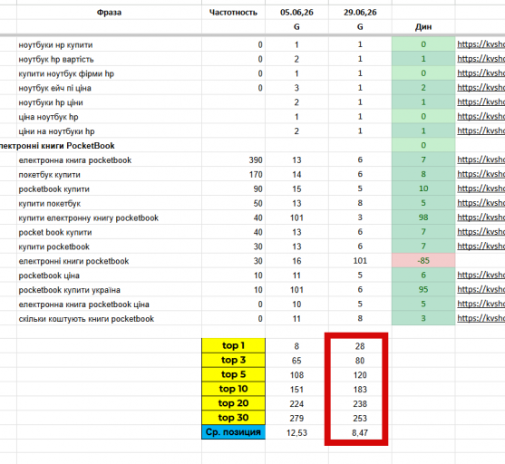Select the 'покетбук купити' cell
Viewport: 505px width, 464px height.
(109, 175)
